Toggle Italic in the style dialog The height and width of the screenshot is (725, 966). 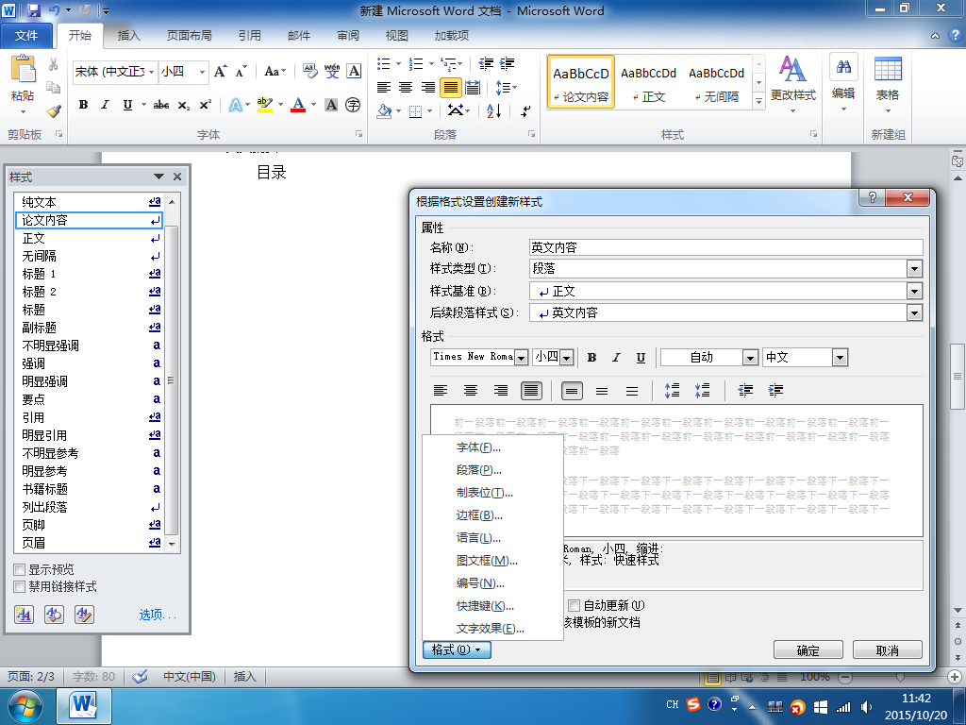[616, 358]
